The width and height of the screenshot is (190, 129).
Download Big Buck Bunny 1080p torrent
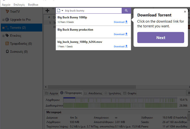pos(121,22)
